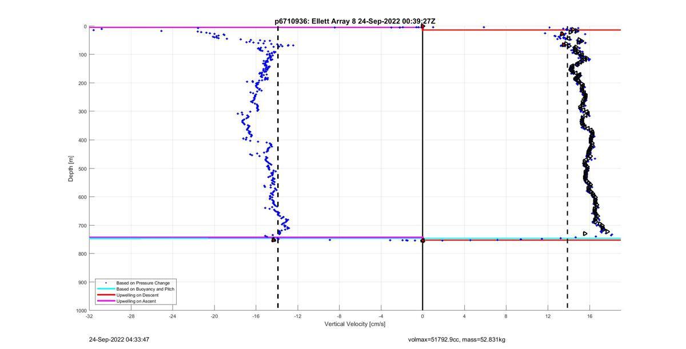Click the positive x-axis tick label '12'
Viewport: 686px width, 349px height.
click(x=548, y=316)
